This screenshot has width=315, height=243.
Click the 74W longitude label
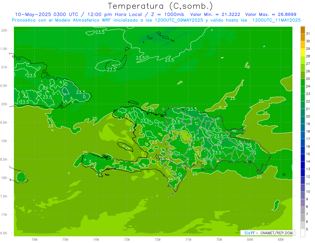coord(96,239)
